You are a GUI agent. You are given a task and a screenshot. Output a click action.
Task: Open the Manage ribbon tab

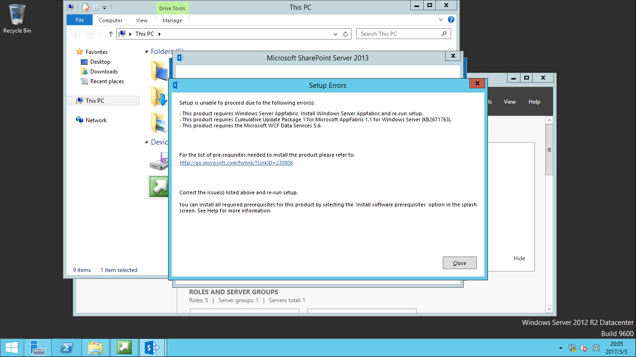tap(172, 20)
